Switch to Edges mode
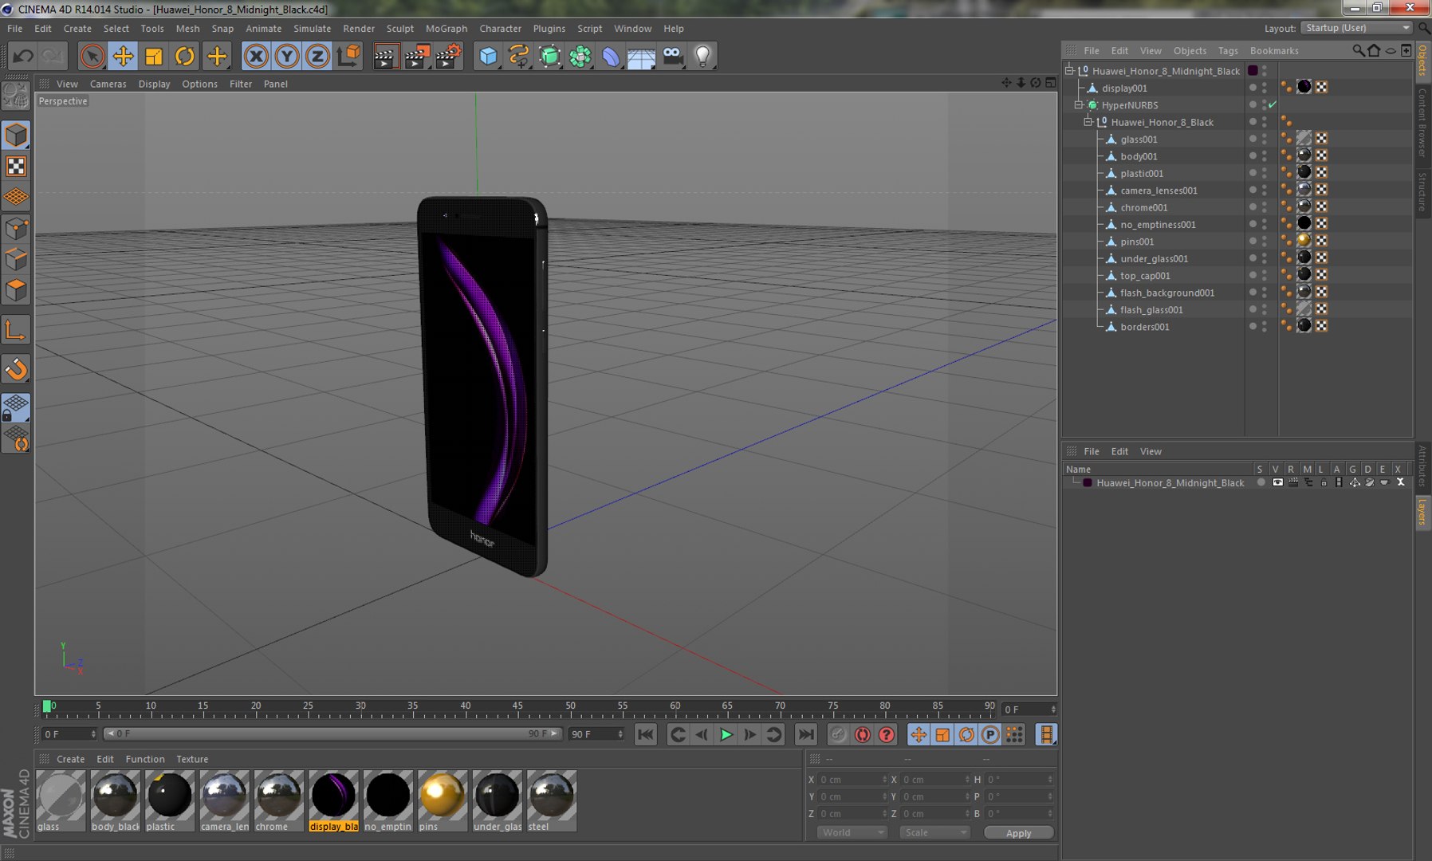Image resolution: width=1432 pixels, height=861 pixels. (x=16, y=260)
